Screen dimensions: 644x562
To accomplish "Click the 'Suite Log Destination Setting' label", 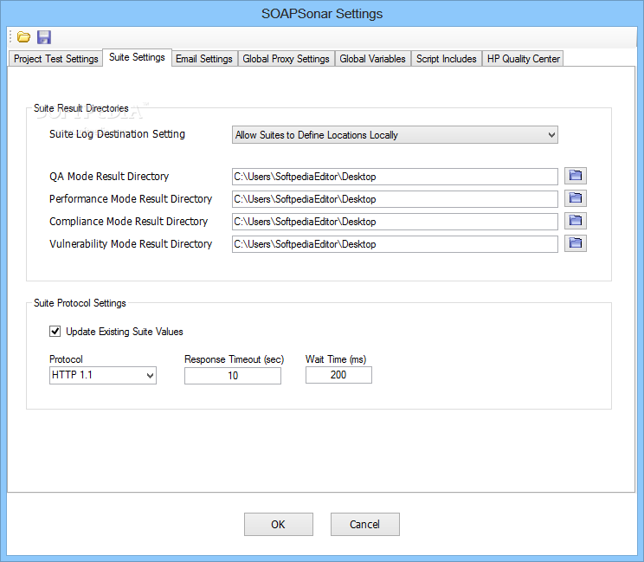I will pyautogui.click(x=117, y=134).
